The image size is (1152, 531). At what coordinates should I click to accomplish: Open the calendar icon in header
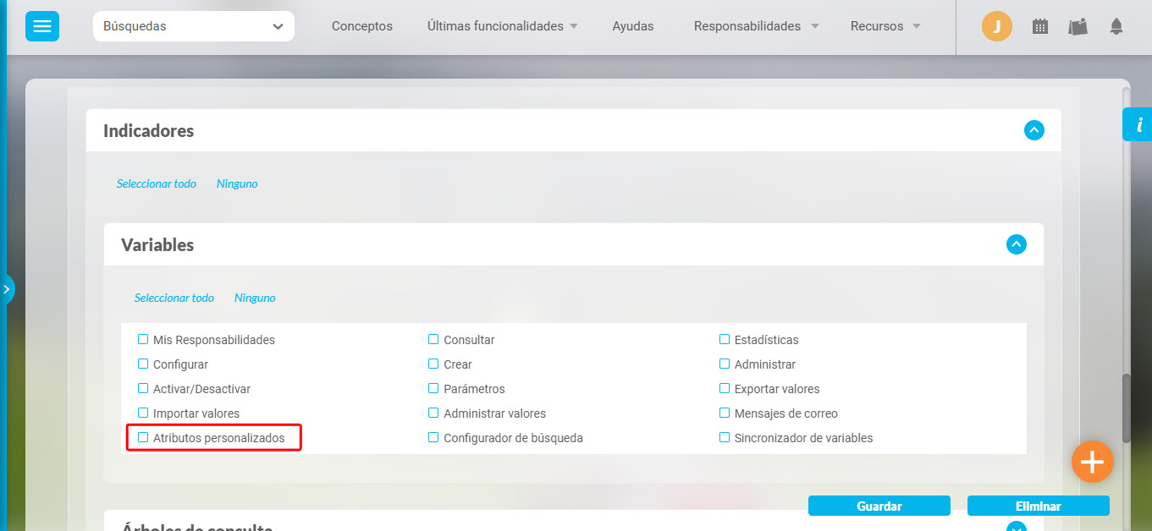click(1040, 26)
